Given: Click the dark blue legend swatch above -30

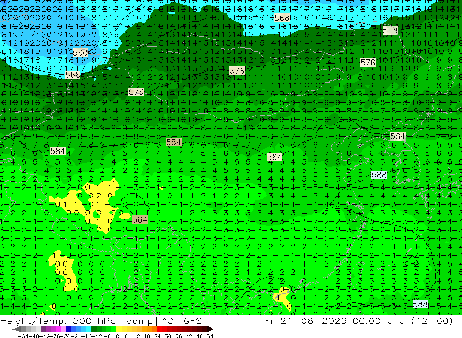Looking at the screenshot, I should tap(68, 329).
